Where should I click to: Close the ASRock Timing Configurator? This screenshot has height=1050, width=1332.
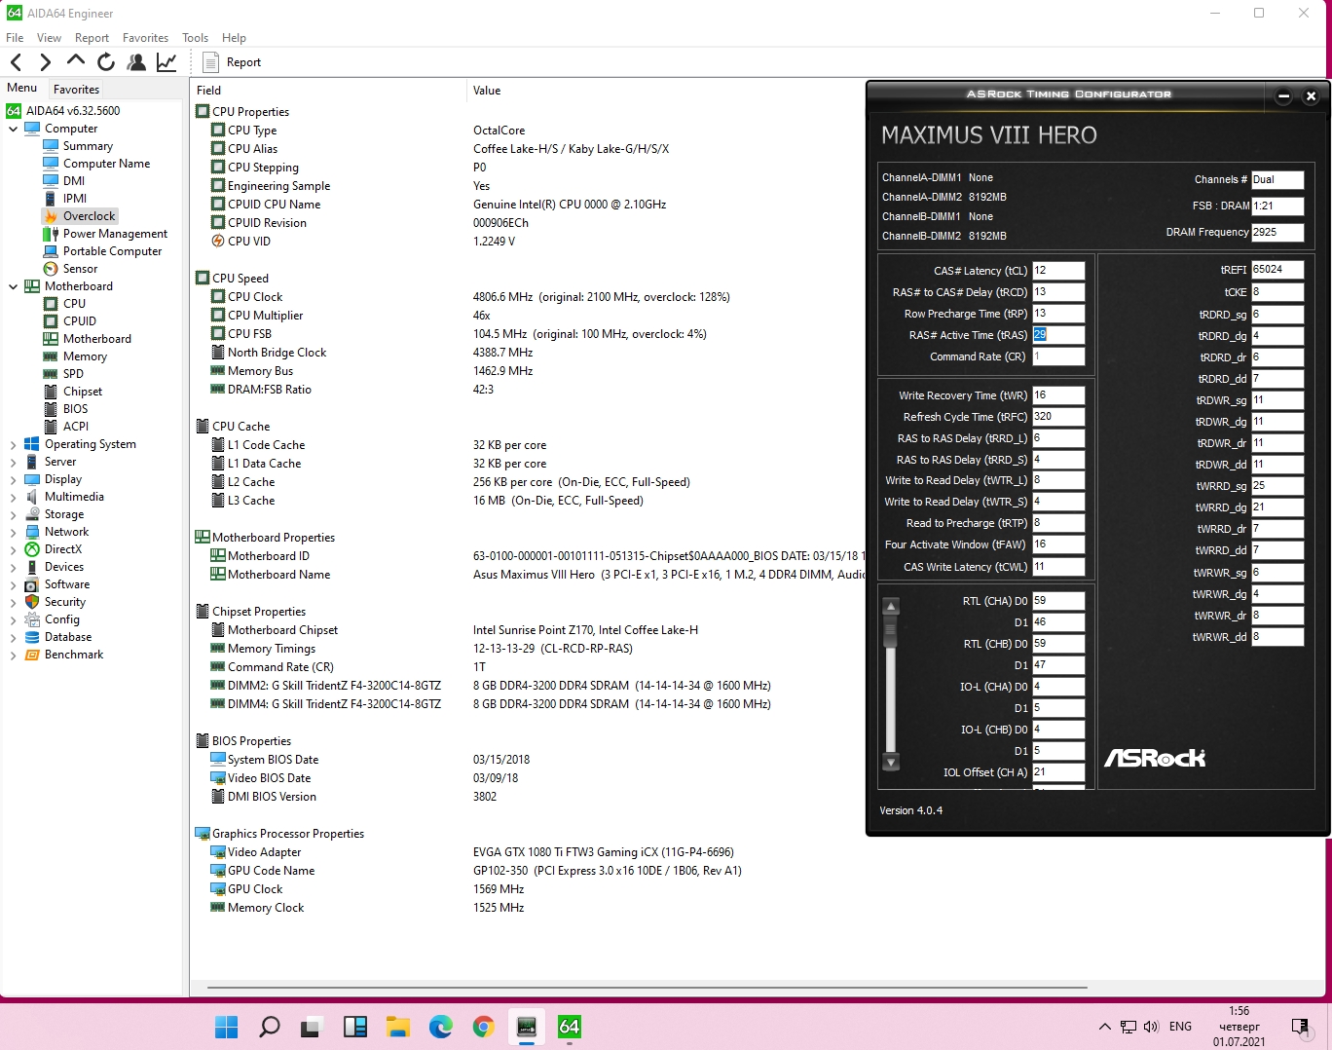click(1311, 95)
